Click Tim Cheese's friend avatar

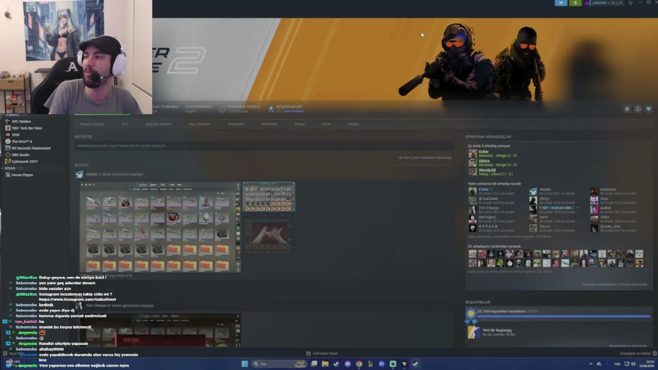pyautogui.click(x=472, y=210)
